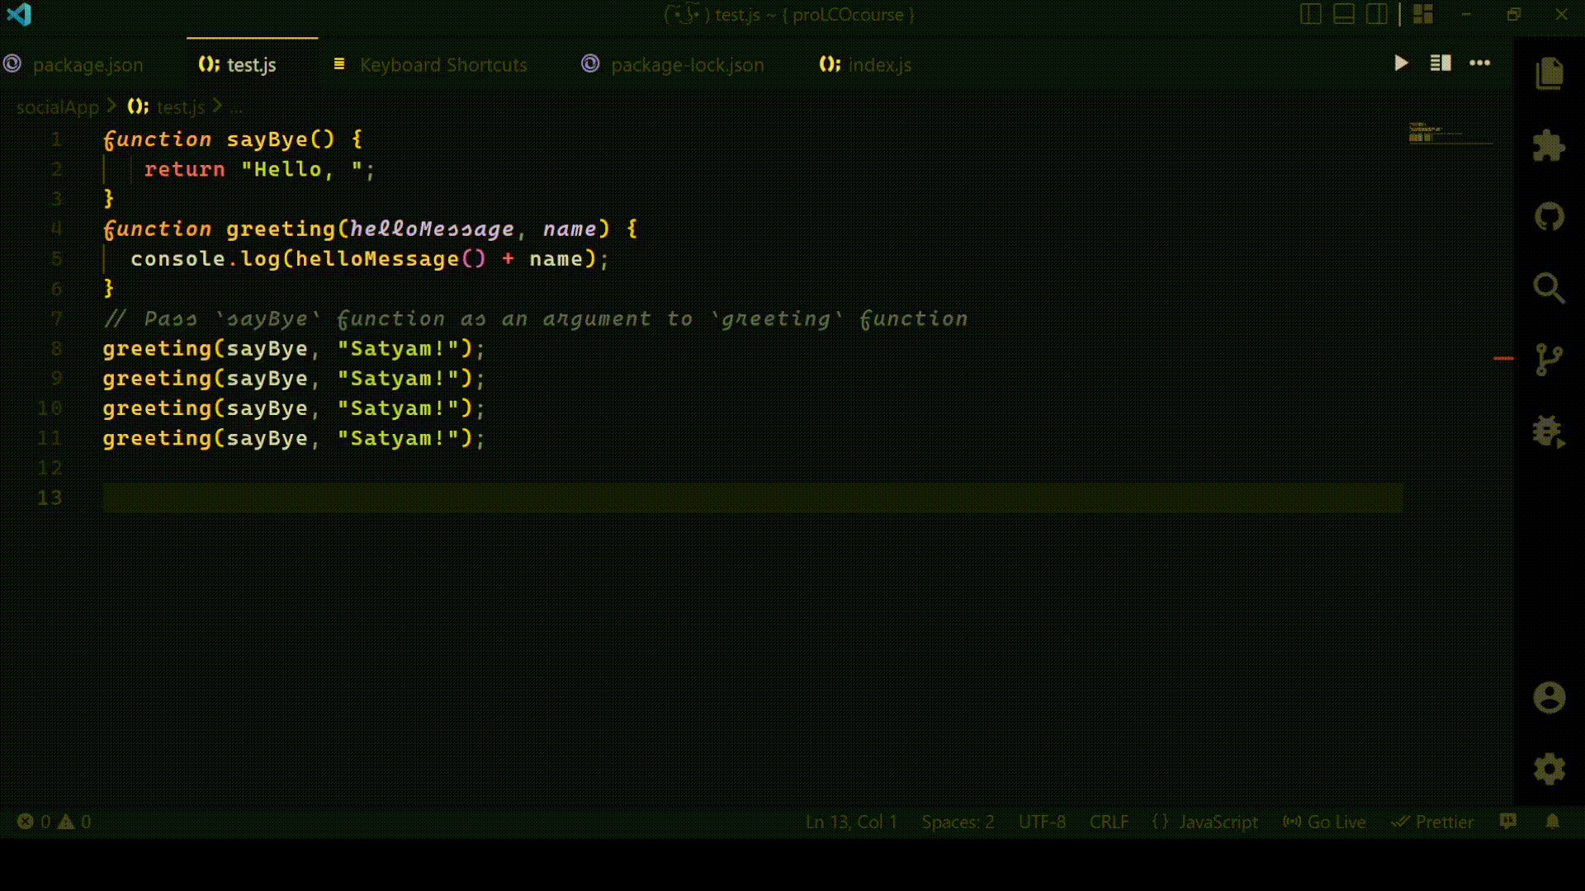1585x891 pixels.
Task: Switch to the package-lock.json tab
Action: pyautogui.click(x=687, y=64)
